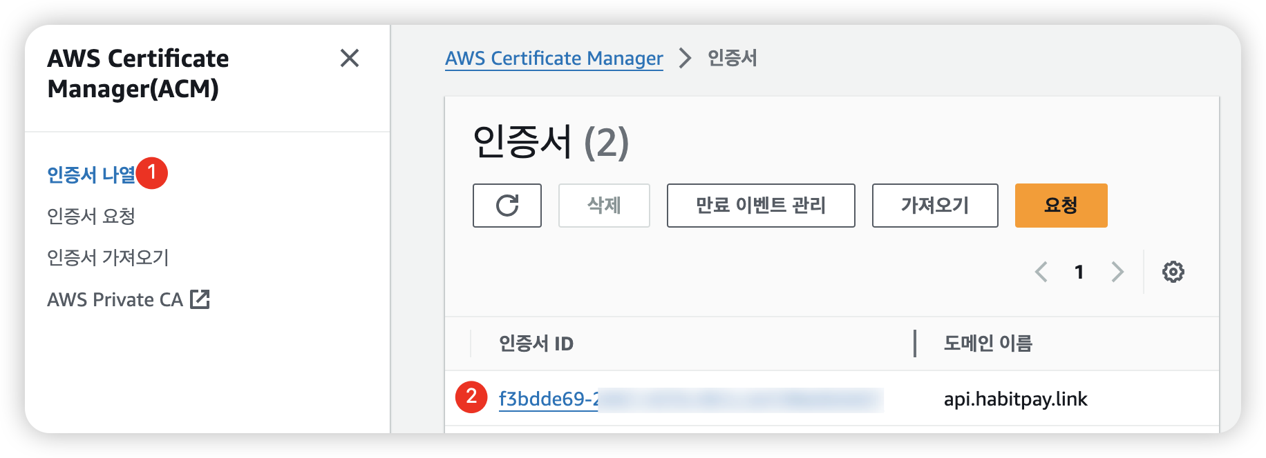
Task: Click the 만료 이벤트 관리 button
Action: 760,206
